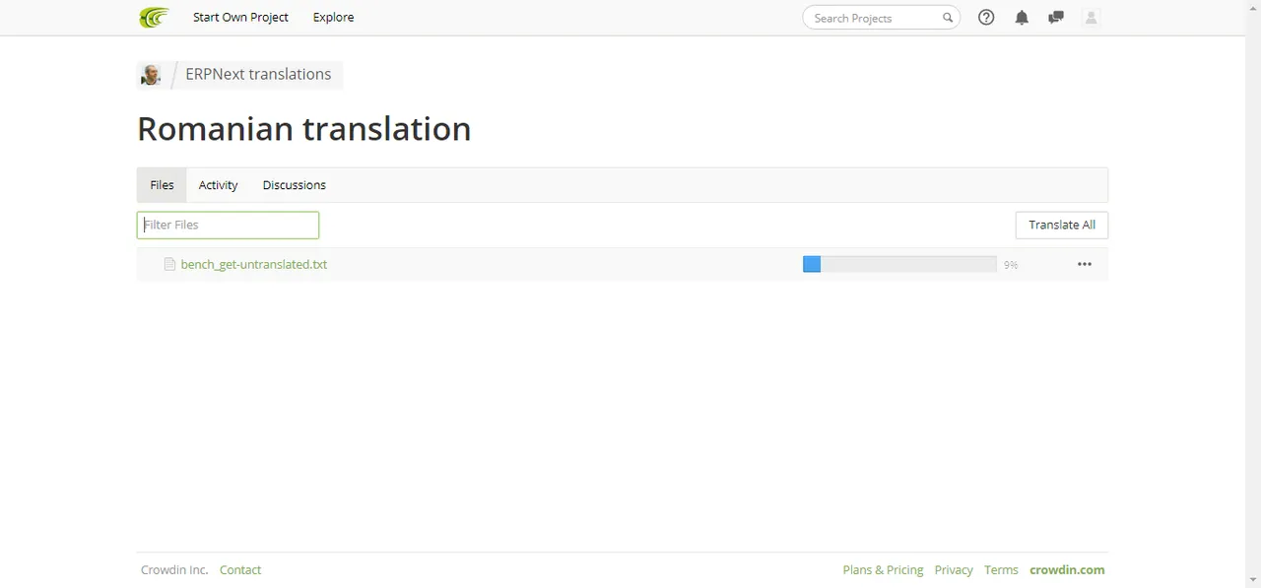1261x588 pixels.
Task: Open messages chat bubbles icon
Action: 1056,18
